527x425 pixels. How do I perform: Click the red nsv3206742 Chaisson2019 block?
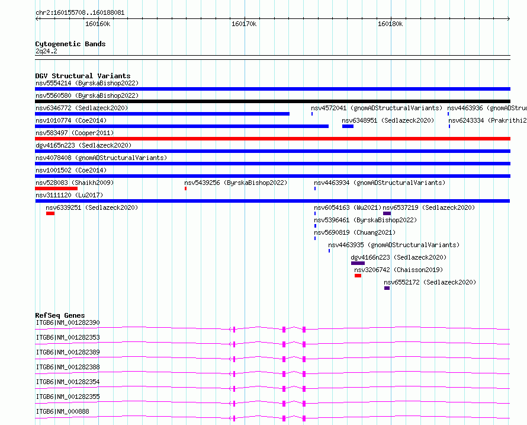(358, 276)
